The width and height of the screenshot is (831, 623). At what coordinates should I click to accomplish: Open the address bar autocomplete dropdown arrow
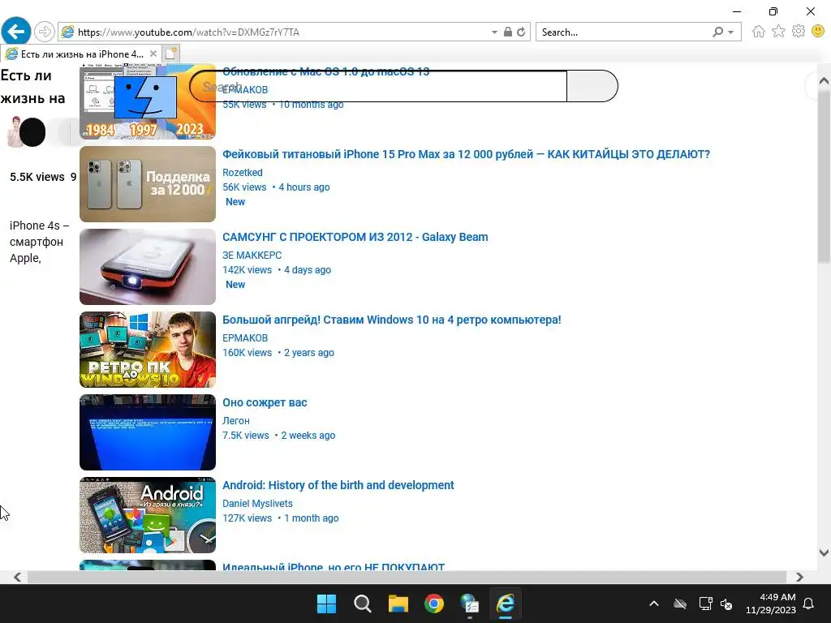[x=494, y=32]
